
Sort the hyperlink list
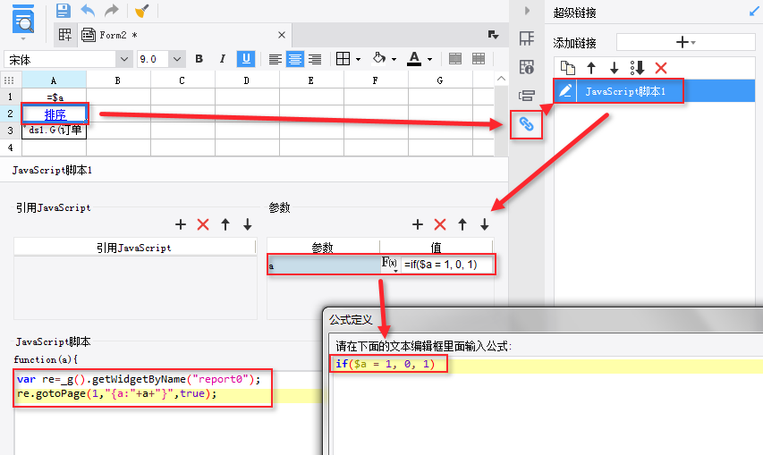(637, 68)
